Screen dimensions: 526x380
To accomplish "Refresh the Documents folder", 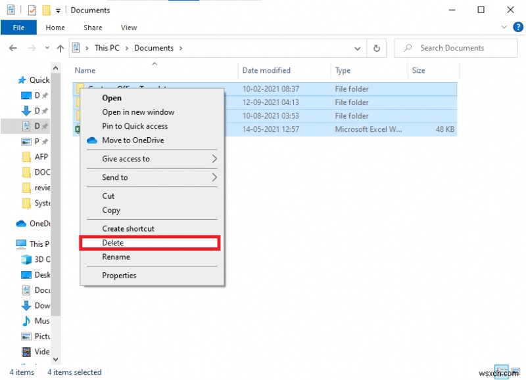I will (x=377, y=48).
